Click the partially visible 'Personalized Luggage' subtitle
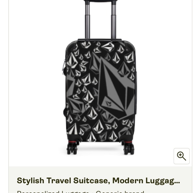 pos(53,192)
